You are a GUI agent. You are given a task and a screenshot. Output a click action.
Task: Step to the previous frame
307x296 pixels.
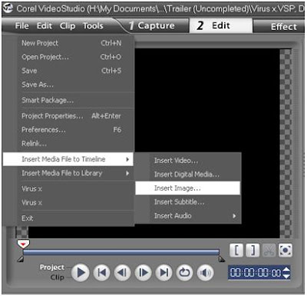(x=122, y=272)
